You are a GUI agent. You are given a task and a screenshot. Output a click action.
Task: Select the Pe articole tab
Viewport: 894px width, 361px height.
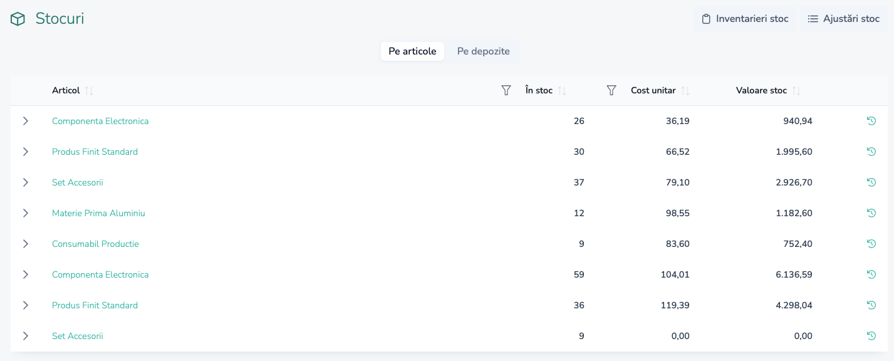pyautogui.click(x=412, y=51)
